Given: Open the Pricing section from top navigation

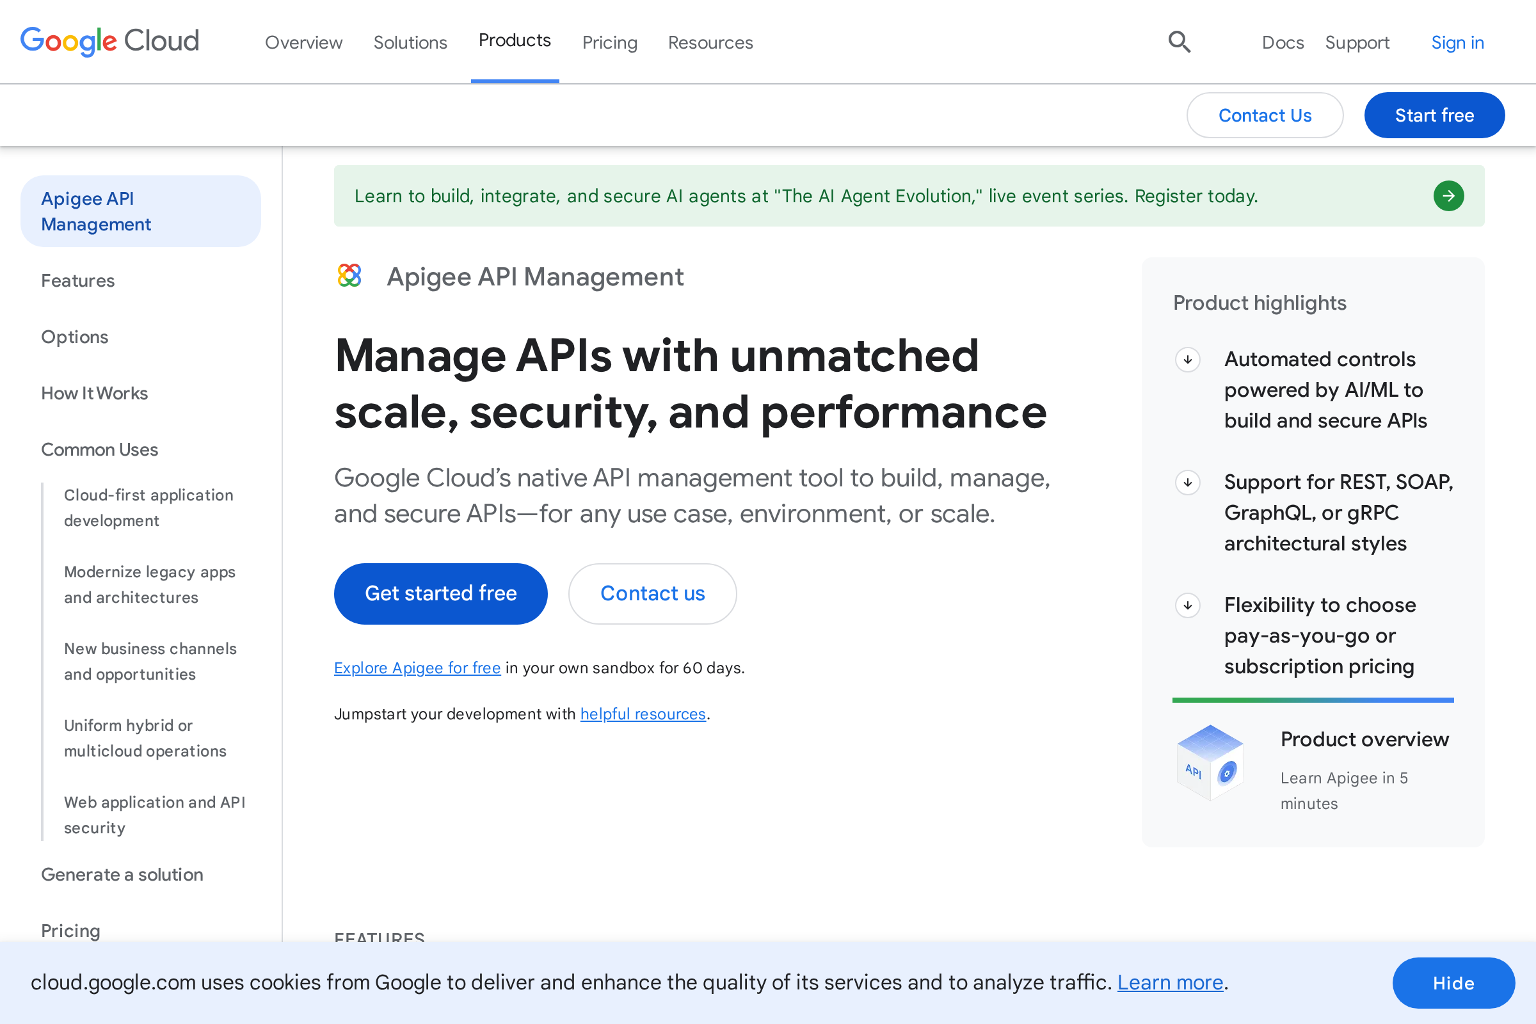Looking at the screenshot, I should point(609,42).
